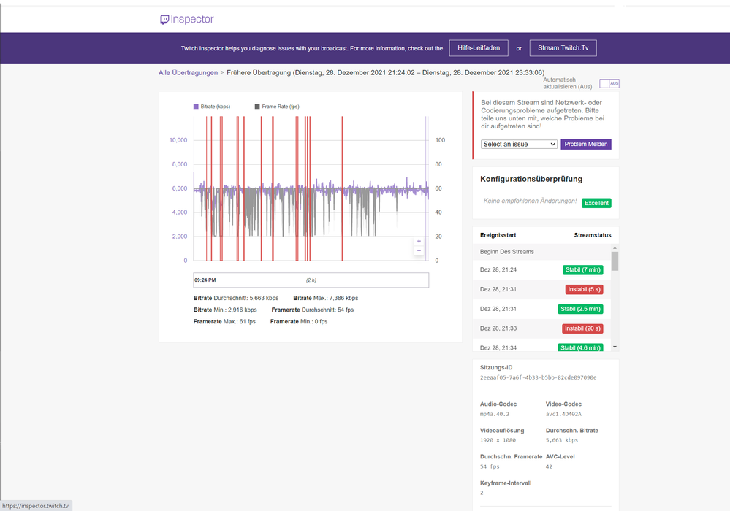The width and height of the screenshot is (730, 511).
Task: Go back to Alle Übertragungen
Action: (188, 72)
